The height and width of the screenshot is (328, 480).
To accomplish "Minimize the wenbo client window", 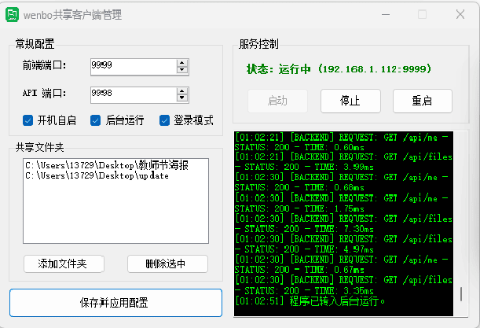I will tap(384, 15).
